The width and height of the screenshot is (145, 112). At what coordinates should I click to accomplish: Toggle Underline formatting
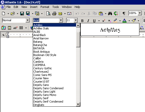coord(94,21)
